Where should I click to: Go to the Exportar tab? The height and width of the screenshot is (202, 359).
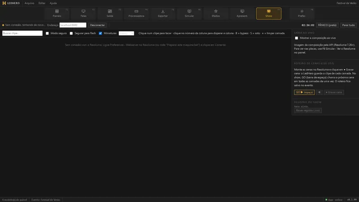pyautogui.click(x=163, y=13)
